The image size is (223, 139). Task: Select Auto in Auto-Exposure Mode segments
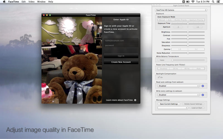[169, 20]
